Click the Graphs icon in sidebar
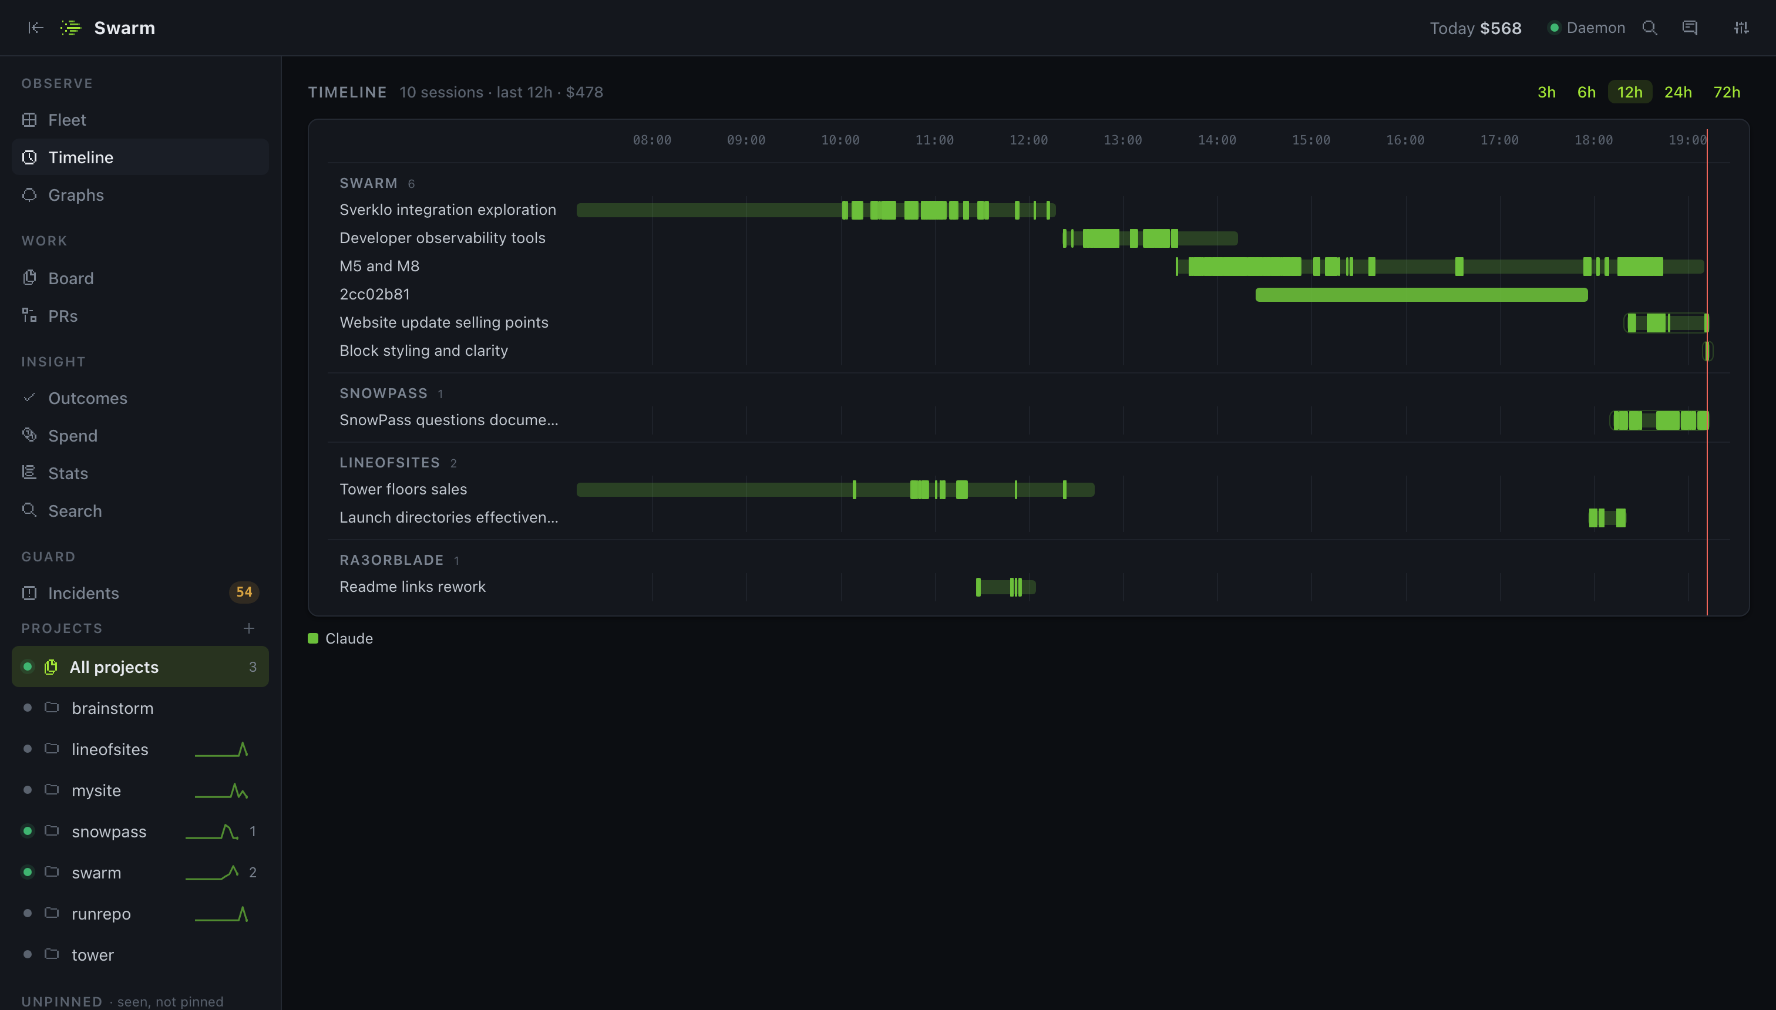The image size is (1776, 1010). [x=29, y=195]
